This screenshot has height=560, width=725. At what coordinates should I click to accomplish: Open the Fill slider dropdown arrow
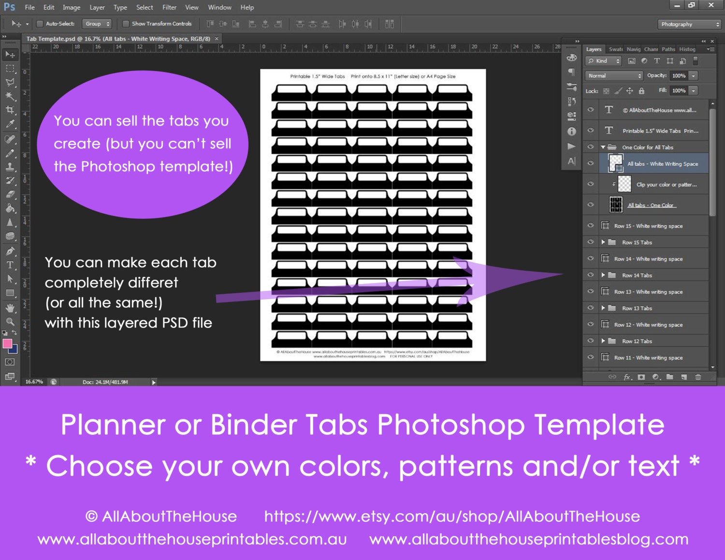[694, 91]
